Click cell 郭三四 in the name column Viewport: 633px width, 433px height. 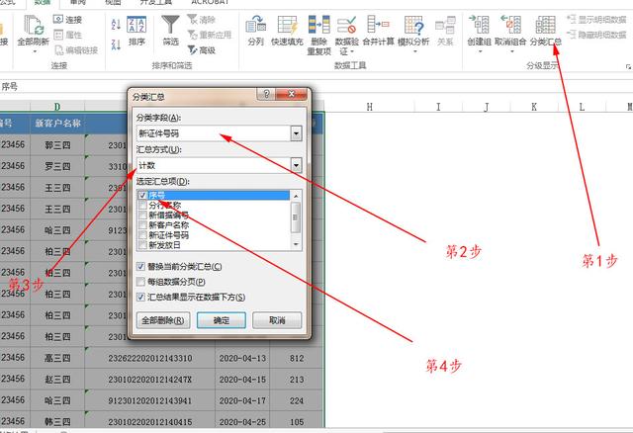(x=57, y=144)
